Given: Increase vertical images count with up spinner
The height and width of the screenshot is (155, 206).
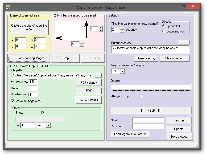Looking at the screenshot, I should (101, 28).
